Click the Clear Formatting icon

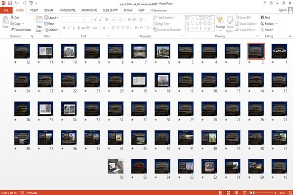106,20
